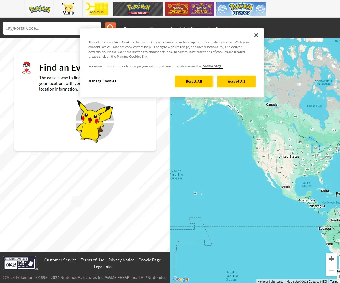This screenshot has height=283, width=340.
Task: Open Legal Info footer link
Action: pos(103,267)
